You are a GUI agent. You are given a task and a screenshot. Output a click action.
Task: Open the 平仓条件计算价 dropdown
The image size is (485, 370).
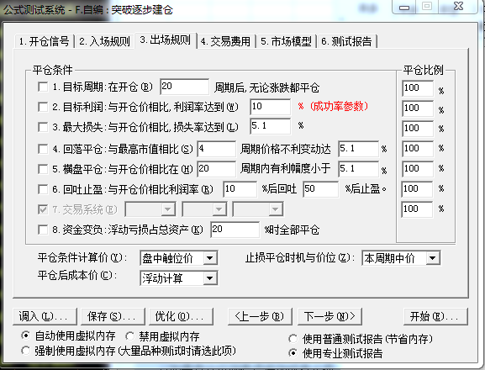(179, 258)
